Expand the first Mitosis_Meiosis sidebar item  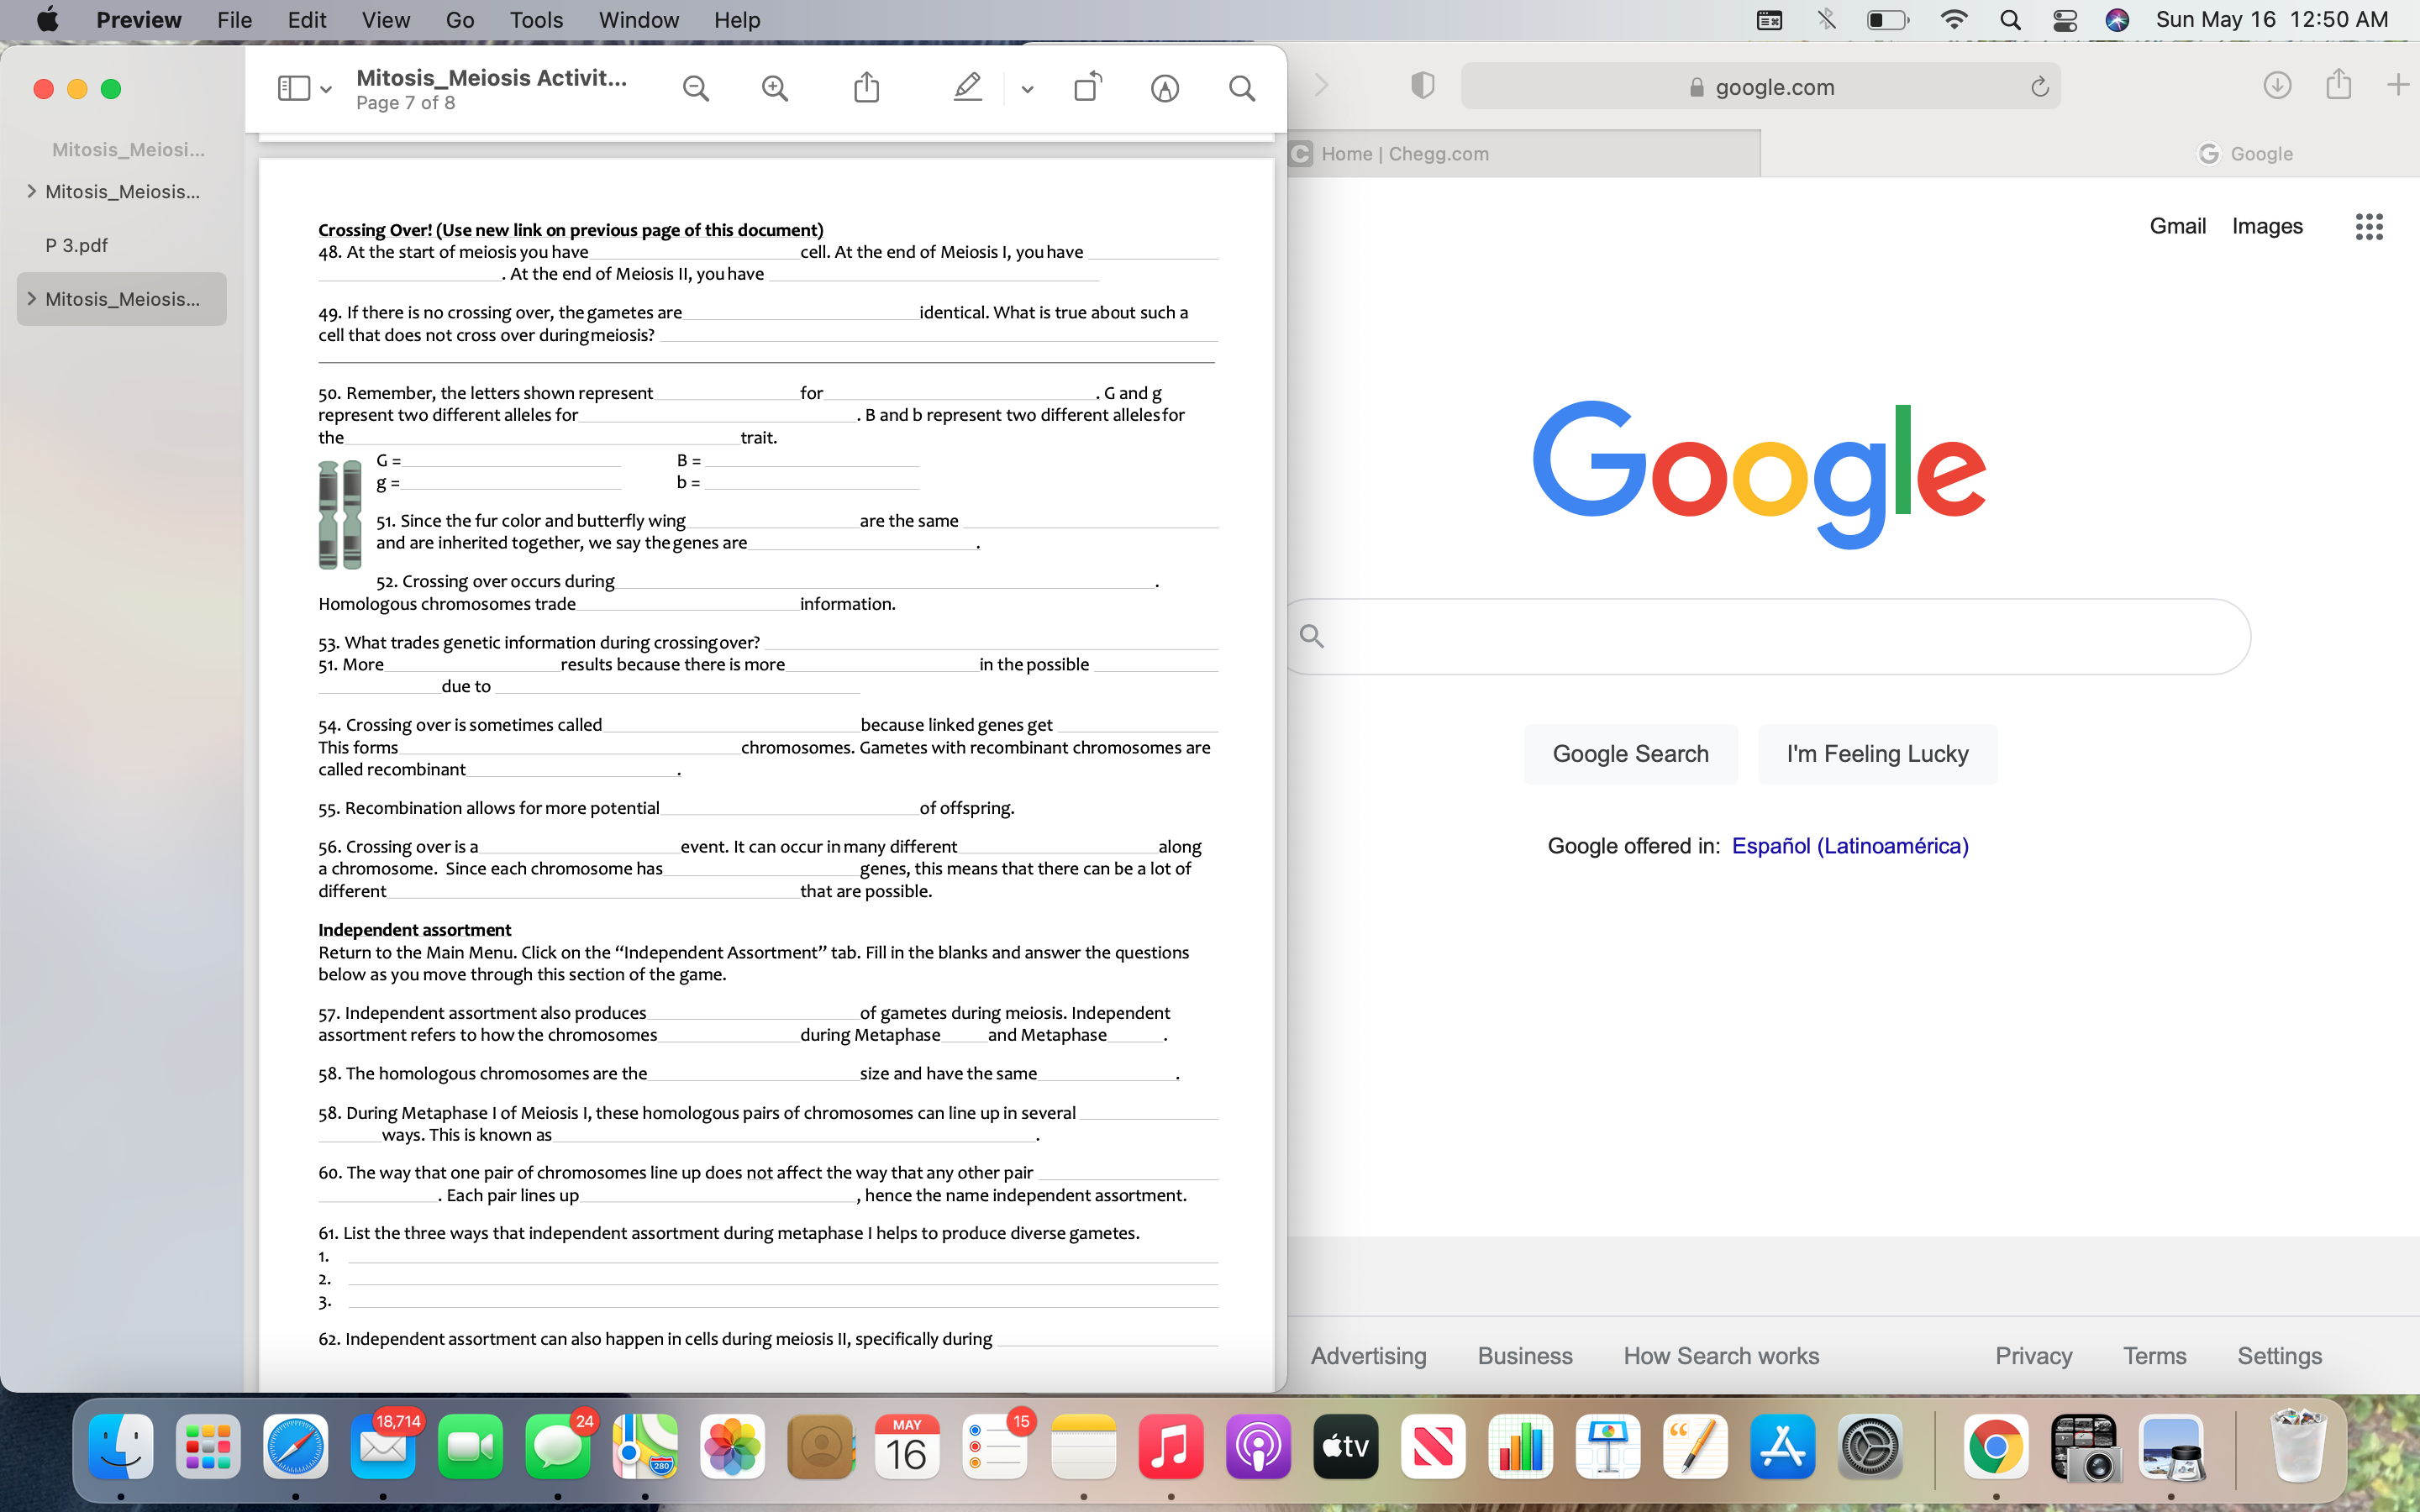pyautogui.click(x=32, y=191)
